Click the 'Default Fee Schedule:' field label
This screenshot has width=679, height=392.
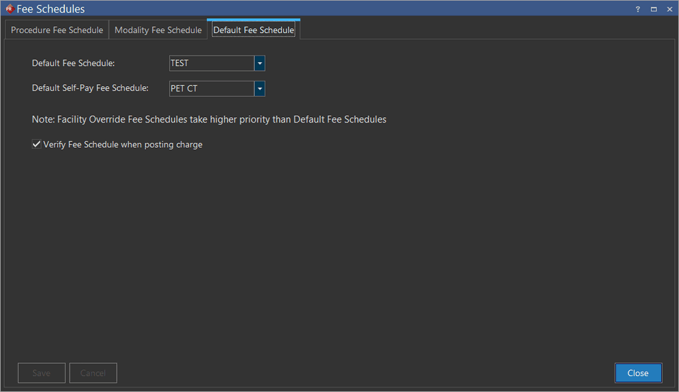(x=74, y=64)
